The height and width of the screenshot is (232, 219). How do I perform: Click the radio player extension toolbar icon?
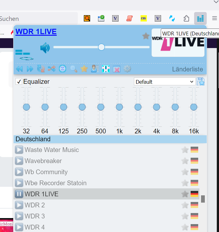tap(200, 18)
